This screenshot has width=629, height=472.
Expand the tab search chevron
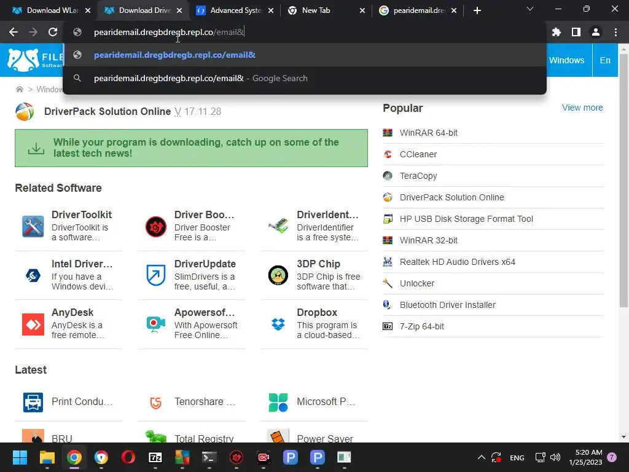(530, 9)
